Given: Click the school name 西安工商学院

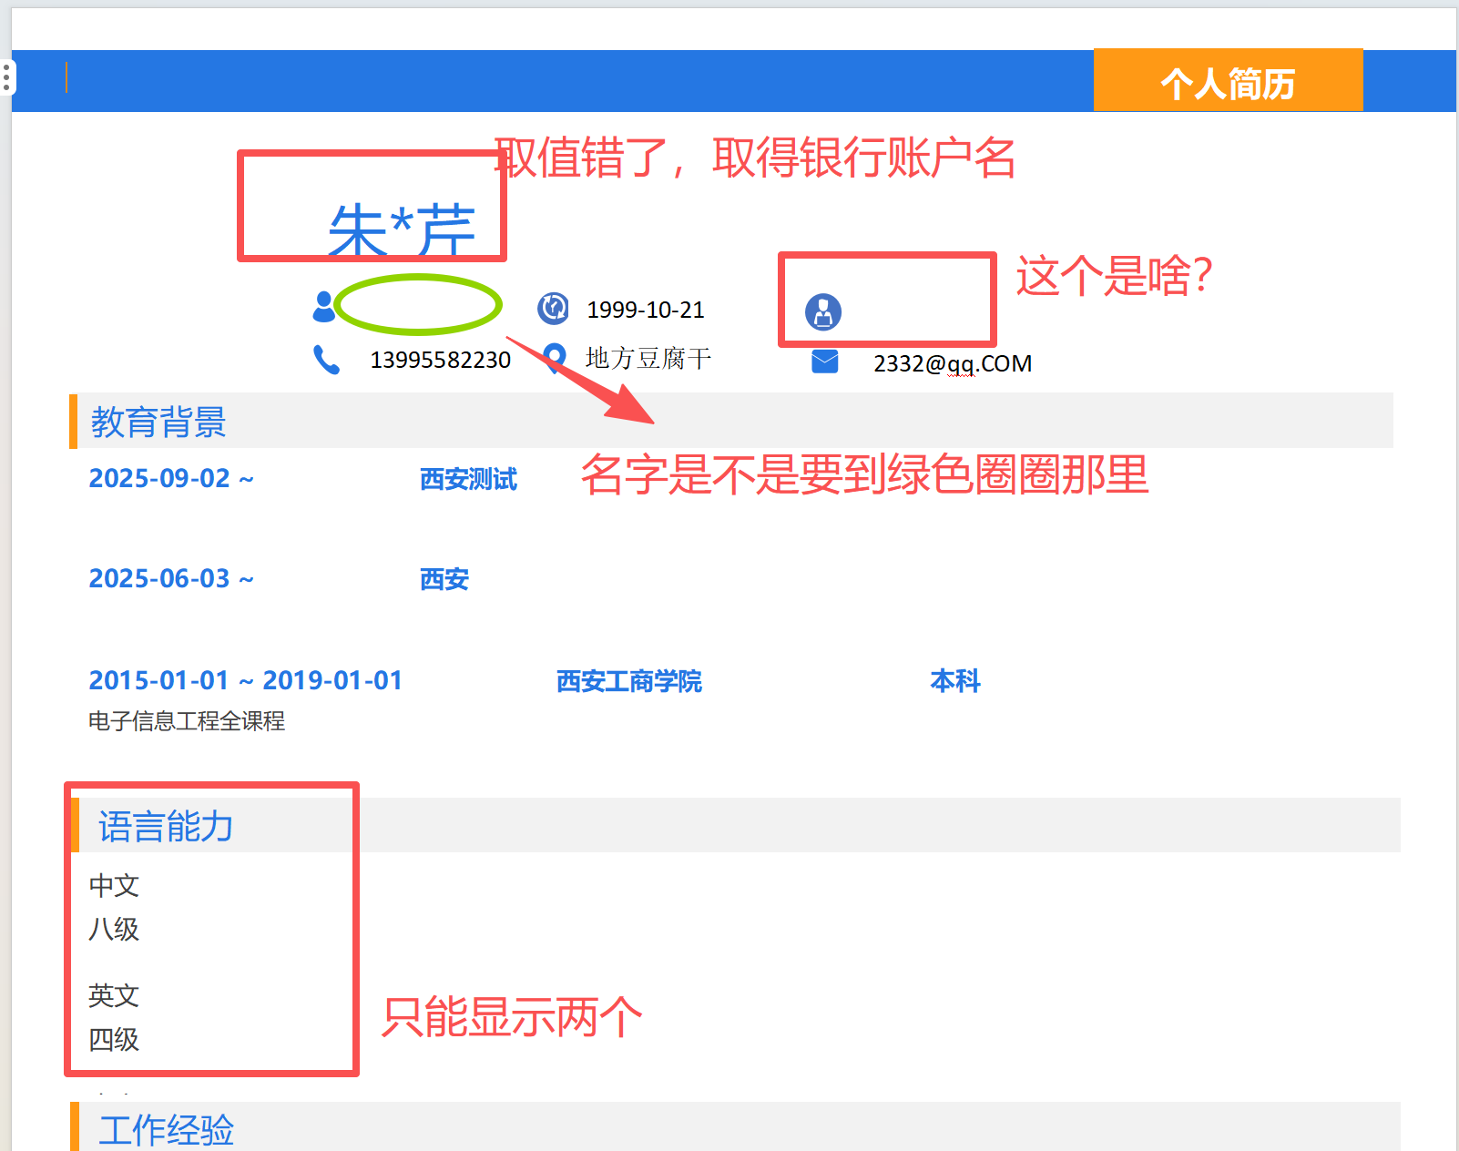Looking at the screenshot, I should click(x=628, y=681).
